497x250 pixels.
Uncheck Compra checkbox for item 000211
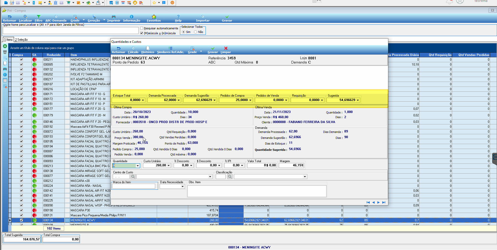pyautogui.click(x=21, y=59)
